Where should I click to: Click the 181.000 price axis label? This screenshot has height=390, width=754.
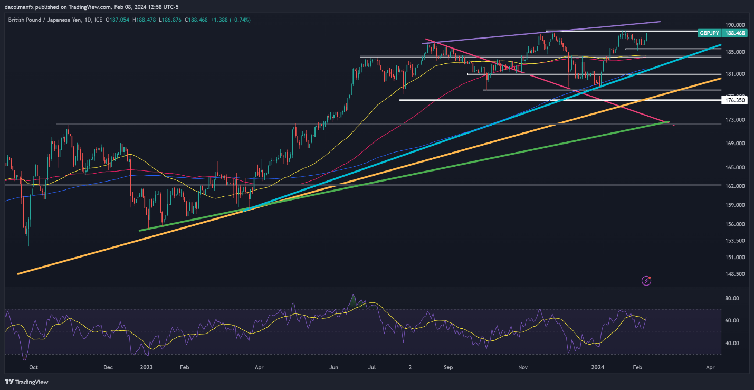tap(735, 74)
